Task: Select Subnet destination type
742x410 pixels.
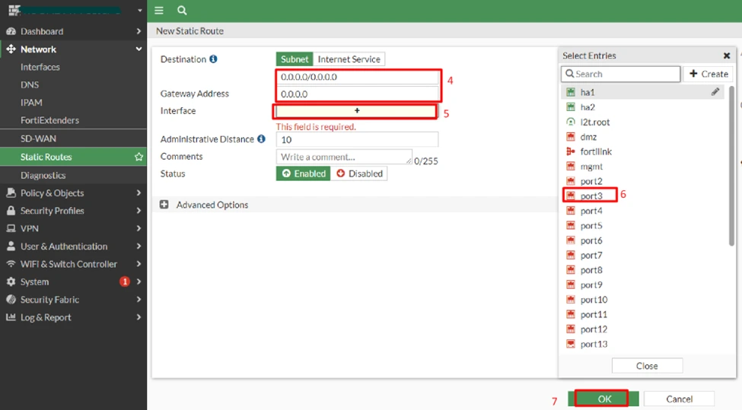Action: click(x=295, y=59)
